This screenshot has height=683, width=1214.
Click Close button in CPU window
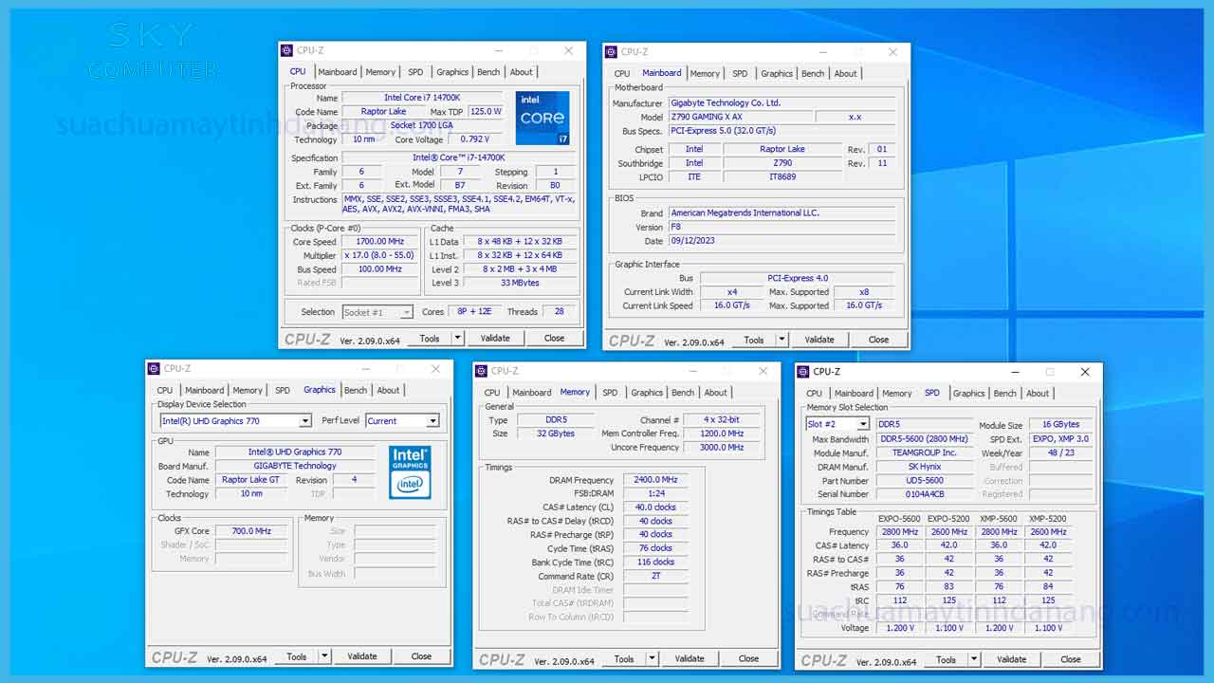[555, 338]
